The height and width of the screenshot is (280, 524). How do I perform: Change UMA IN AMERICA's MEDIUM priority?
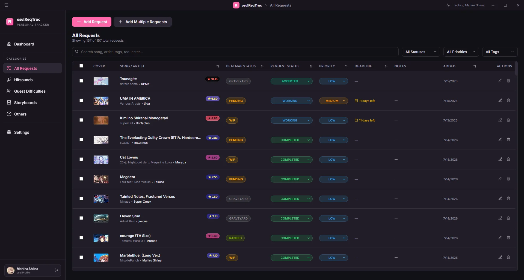pyautogui.click(x=333, y=101)
